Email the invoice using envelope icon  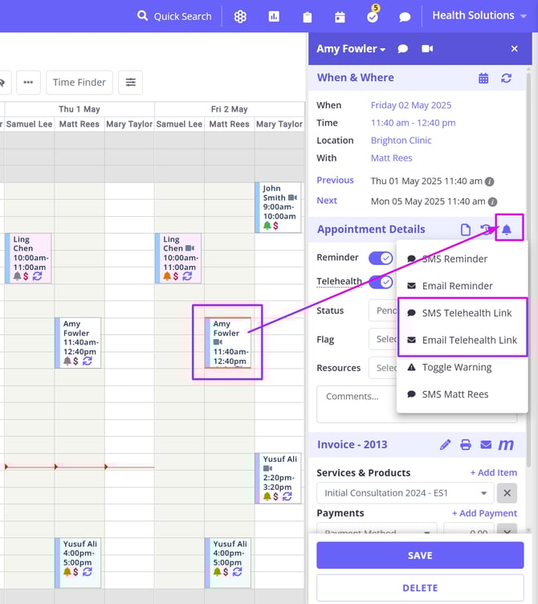pyautogui.click(x=486, y=444)
